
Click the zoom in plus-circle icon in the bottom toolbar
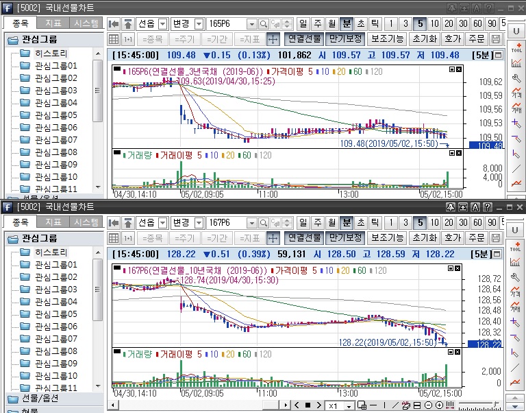point(439,405)
